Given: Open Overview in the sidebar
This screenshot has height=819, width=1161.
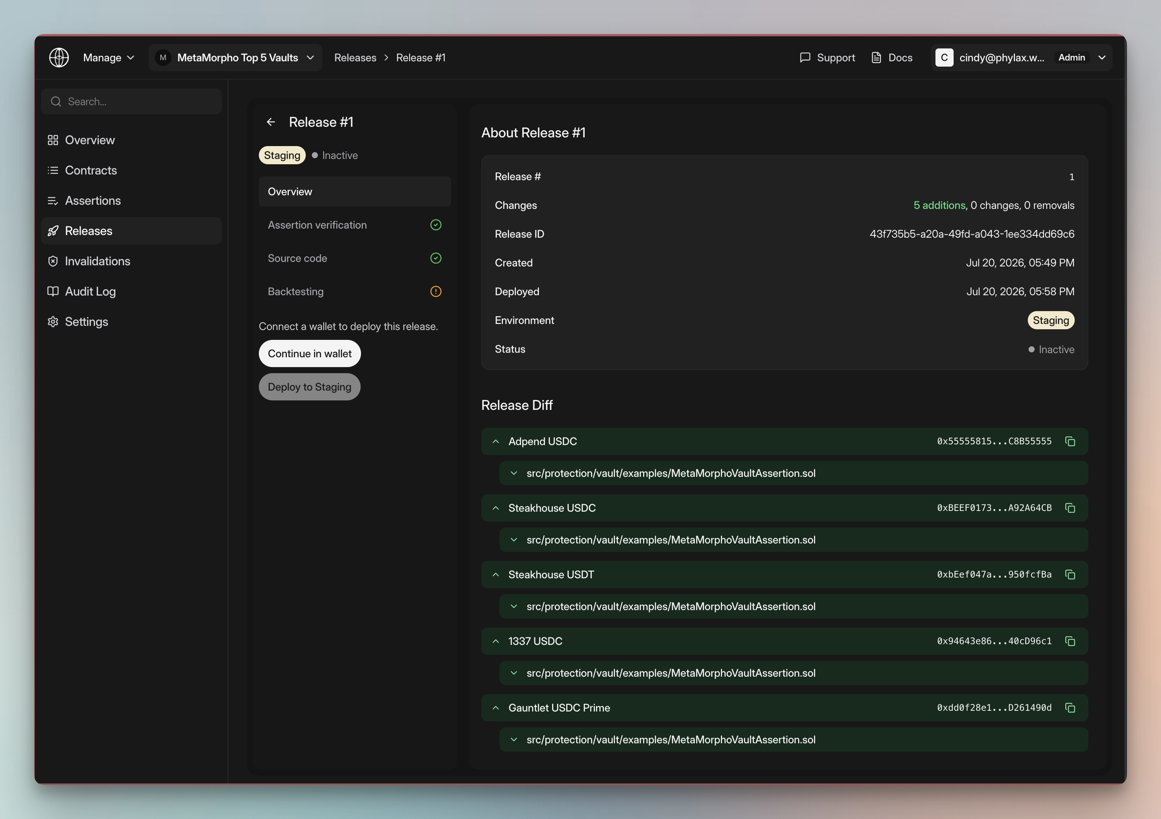Looking at the screenshot, I should (131, 140).
